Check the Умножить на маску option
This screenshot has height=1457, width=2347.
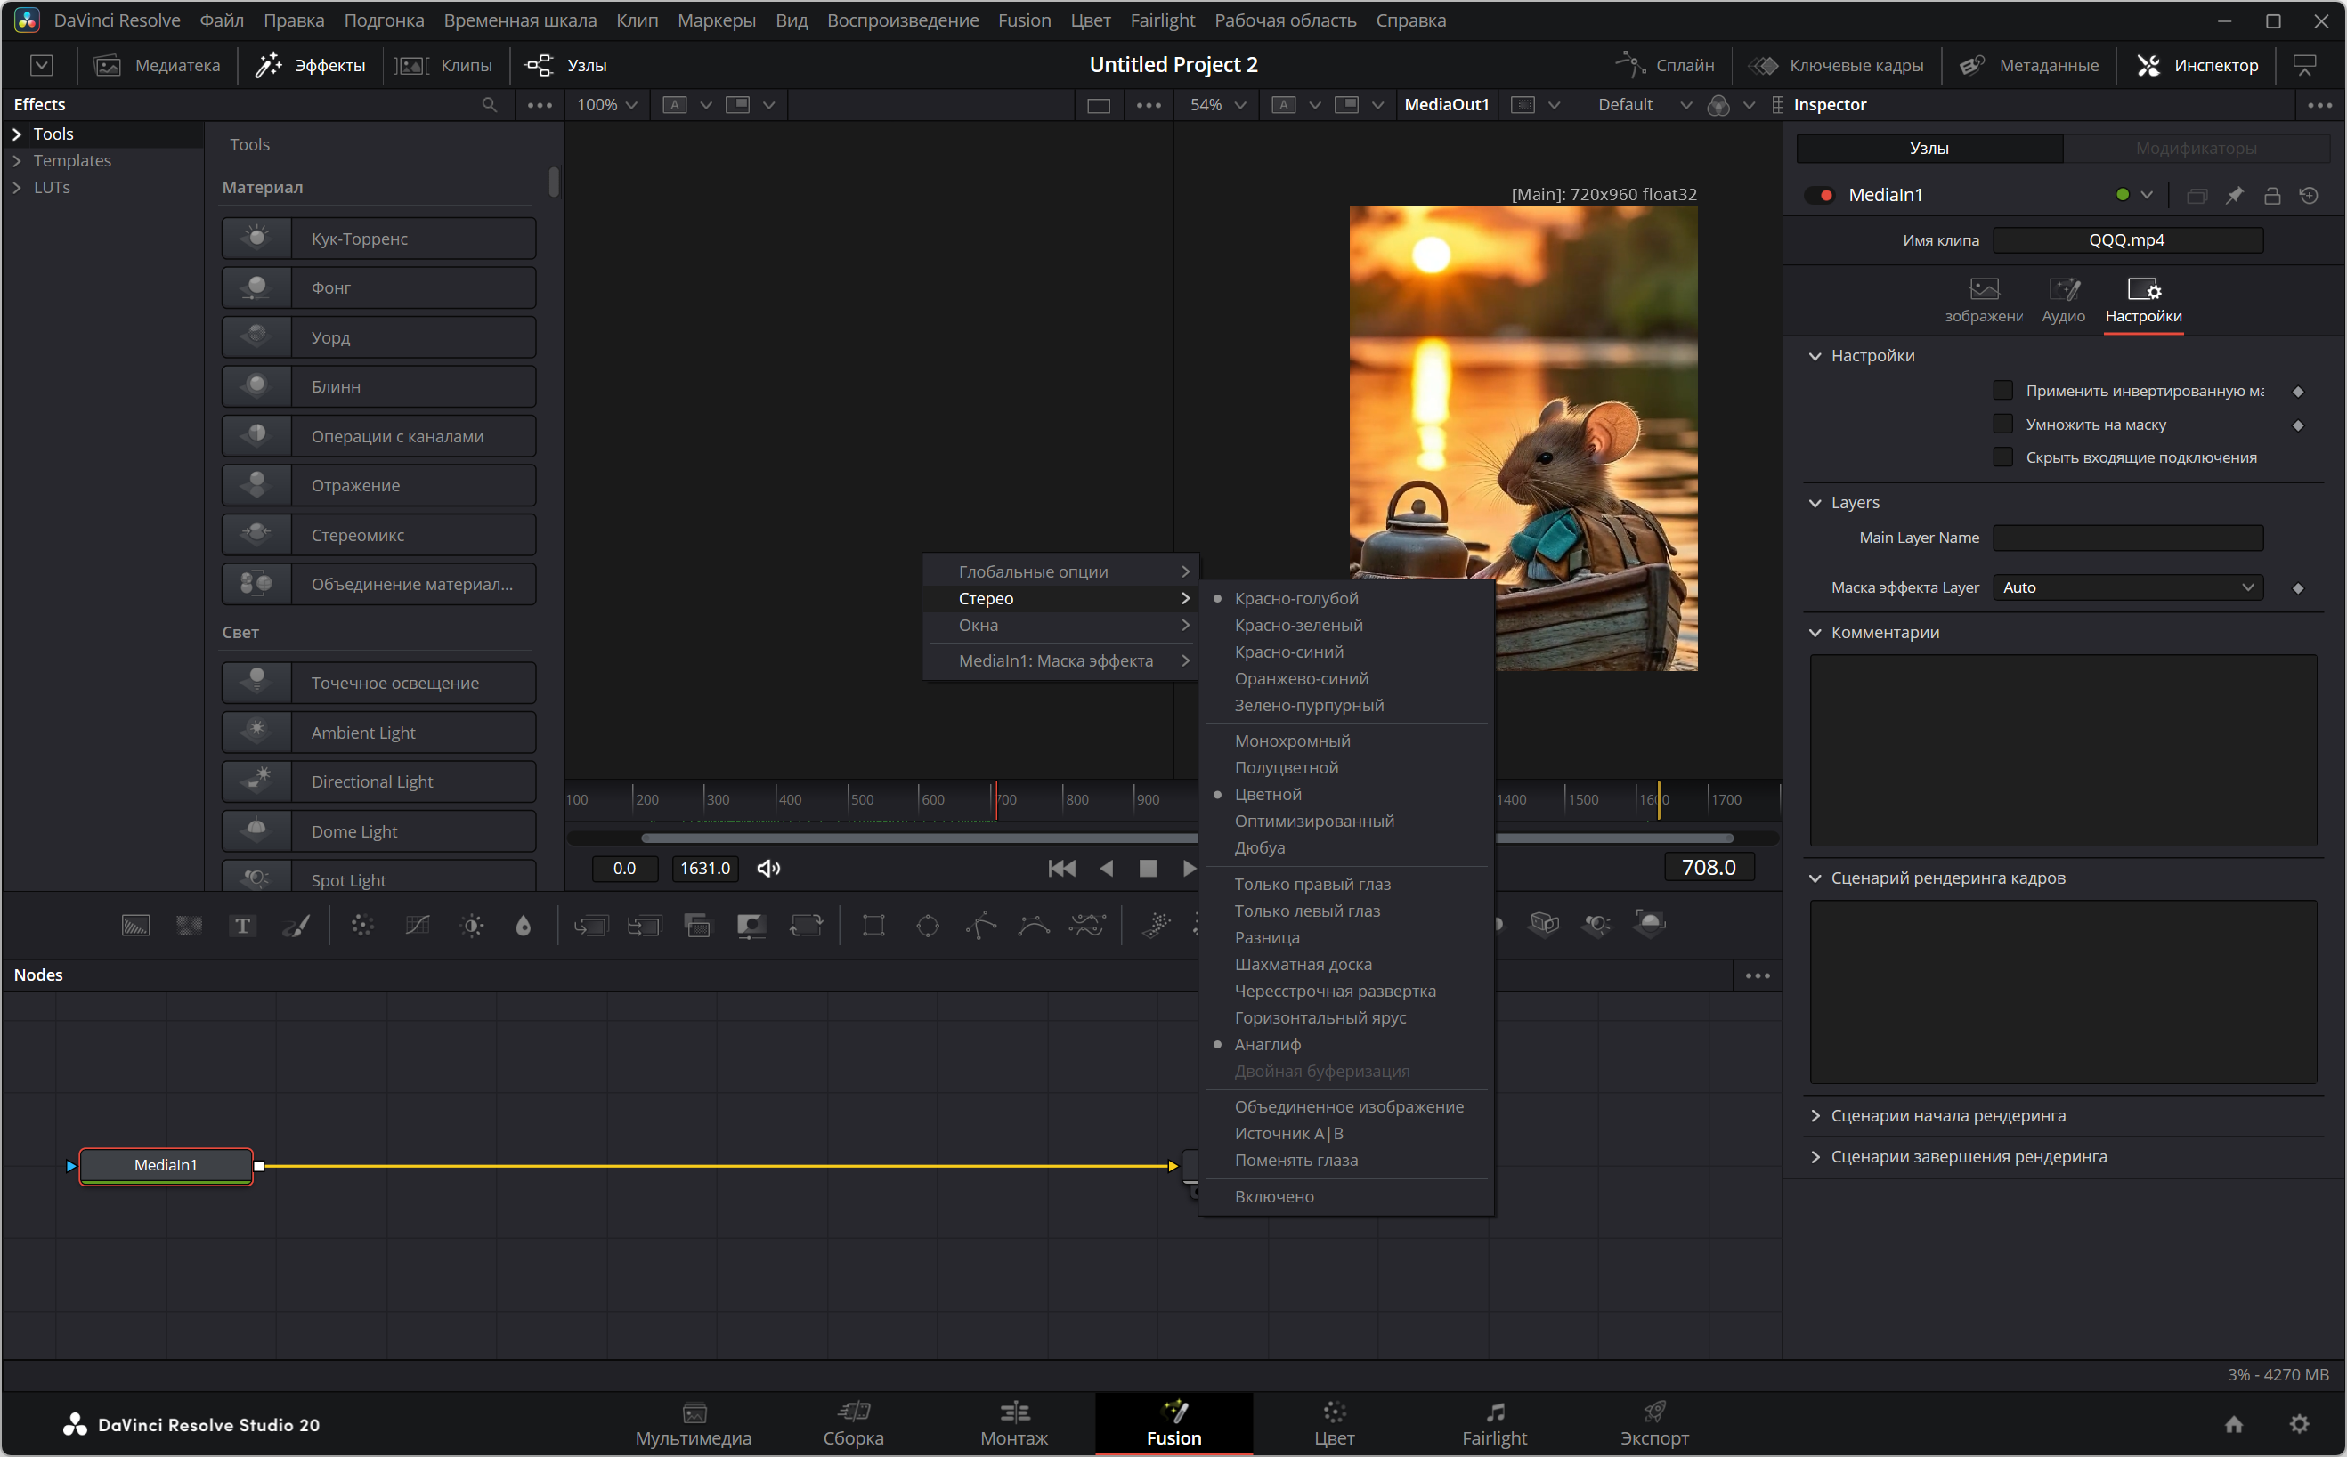pyautogui.click(x=2003, y=424)
